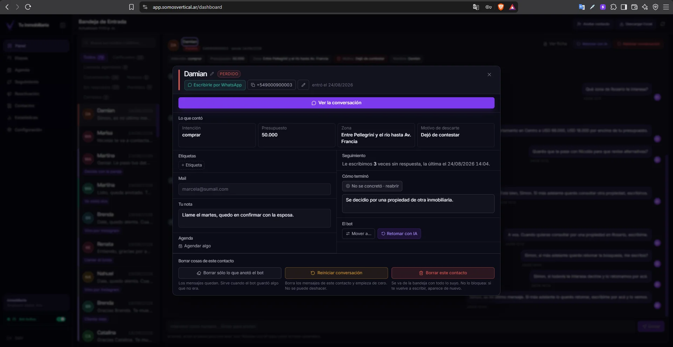Click the PERDIDO status badge
The image size is (673, 347).
pyautogui.click(x=229, y=74)
